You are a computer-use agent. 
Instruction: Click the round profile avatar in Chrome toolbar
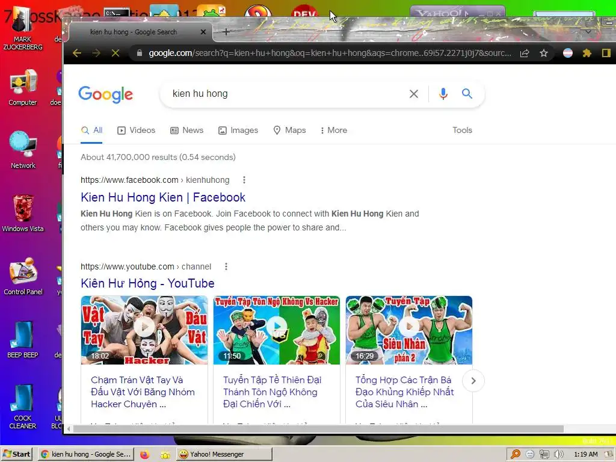[x=568, y=53]
